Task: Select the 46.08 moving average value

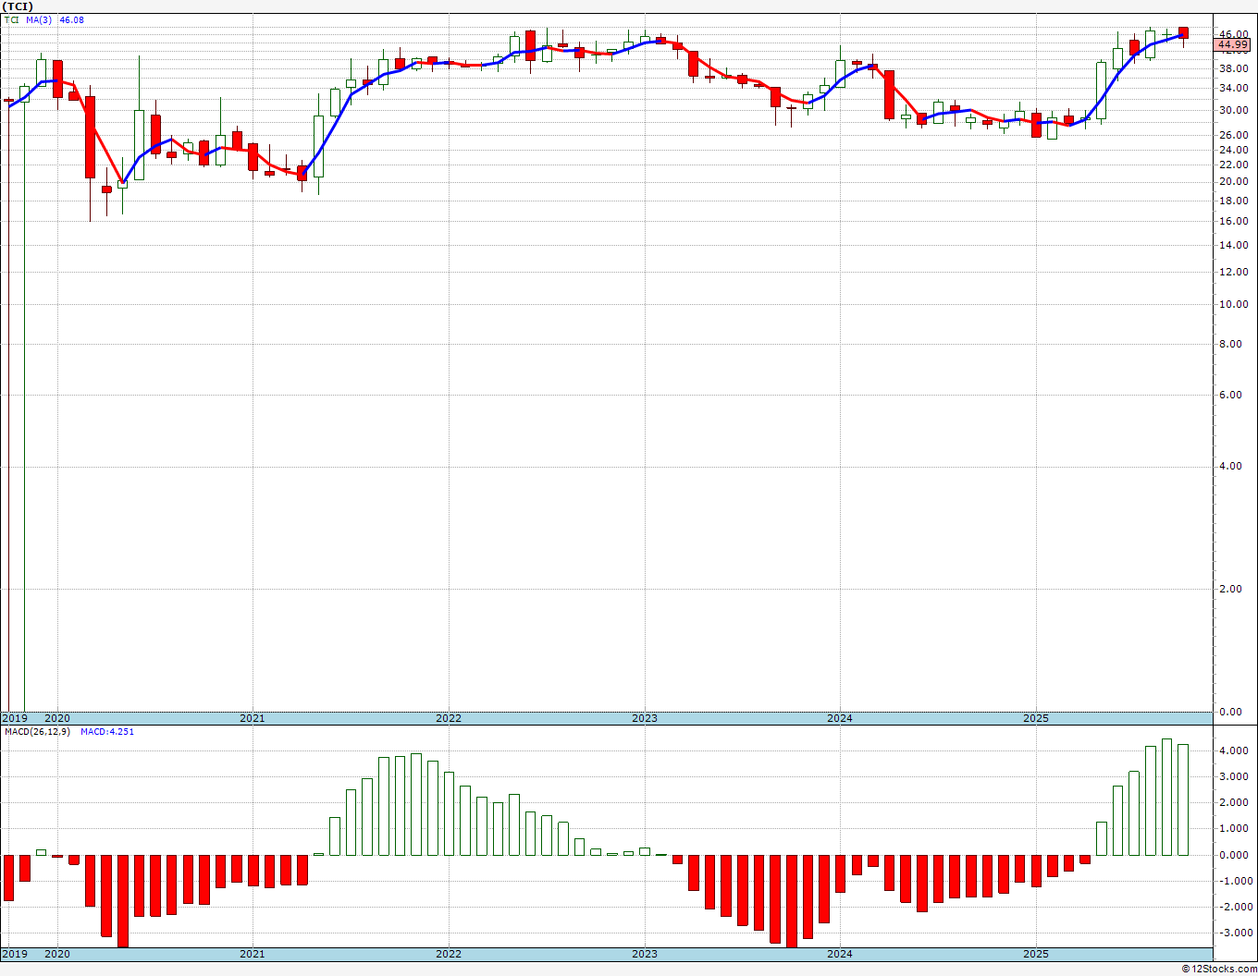Action: 72,19
